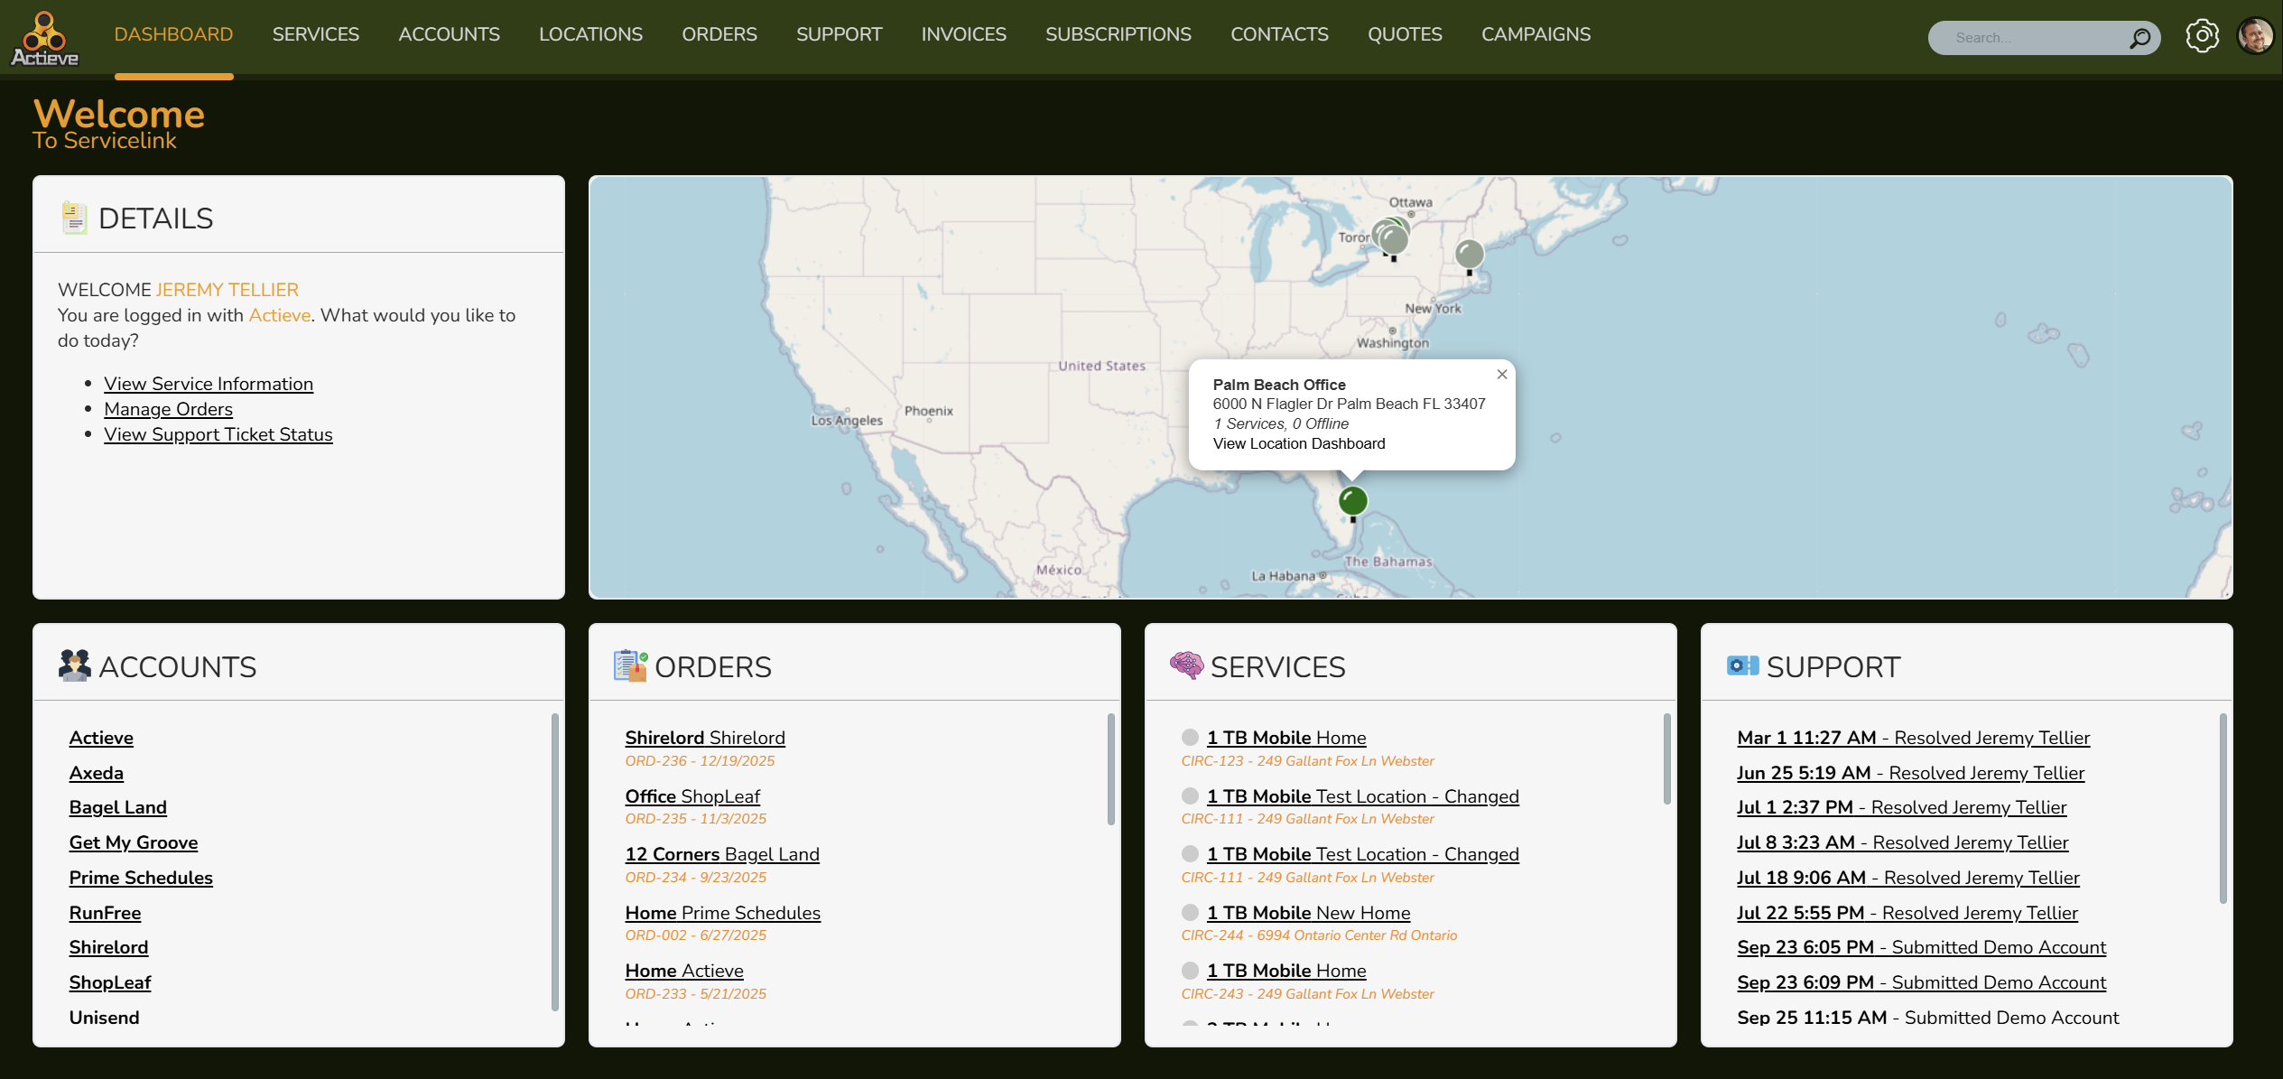Open the Invoices menu
Viewport: 2283px width, 1079px height.
click(963, 34)
